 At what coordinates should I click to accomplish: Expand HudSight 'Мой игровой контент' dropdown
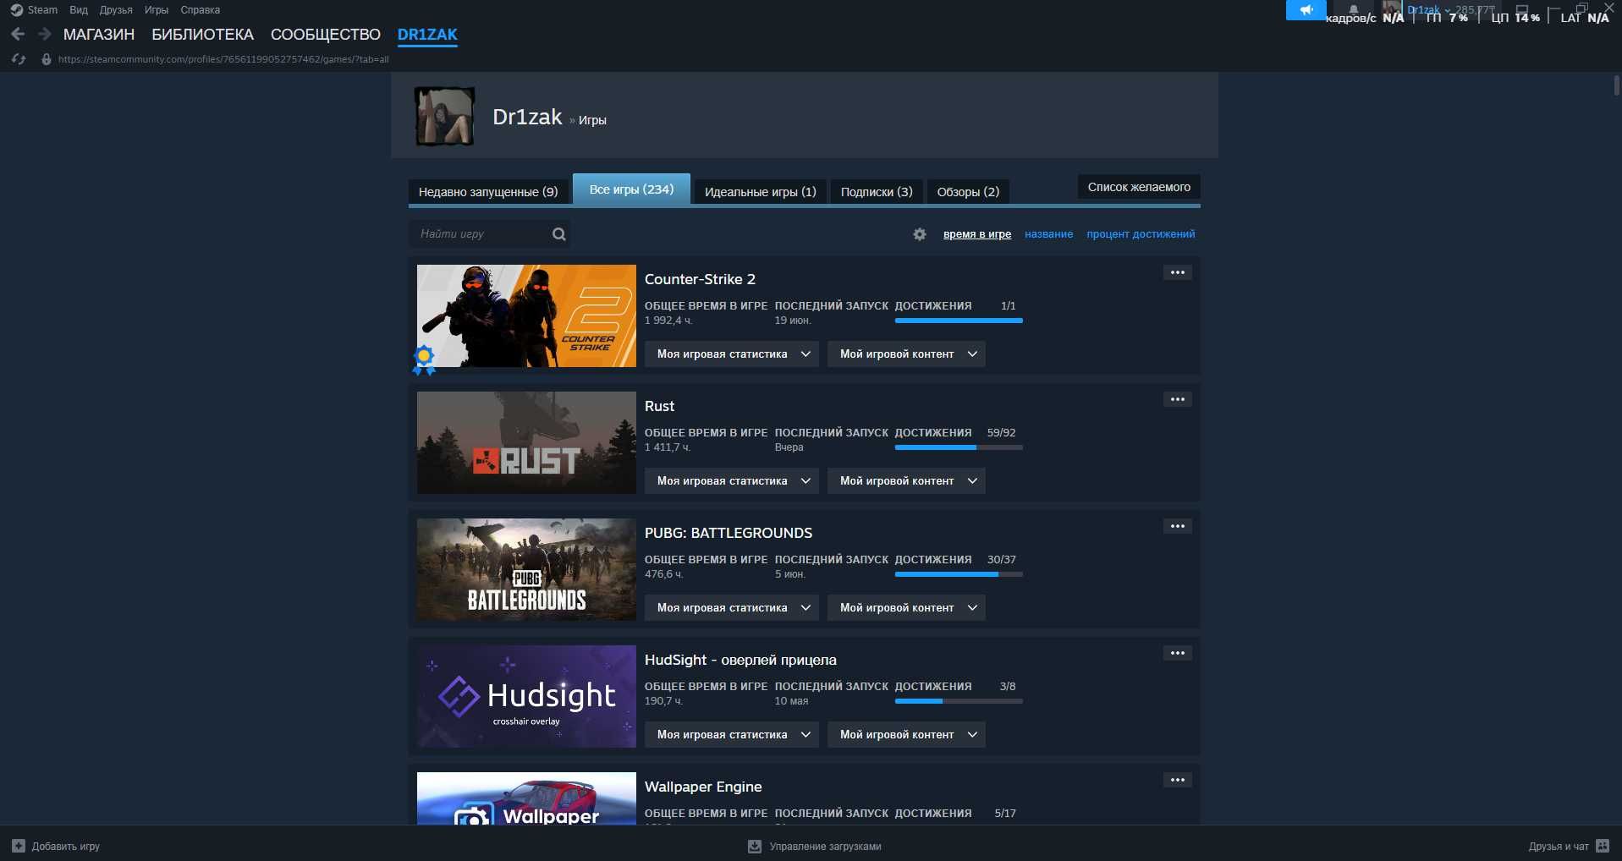pyautogui.click(x=906, y=735)
